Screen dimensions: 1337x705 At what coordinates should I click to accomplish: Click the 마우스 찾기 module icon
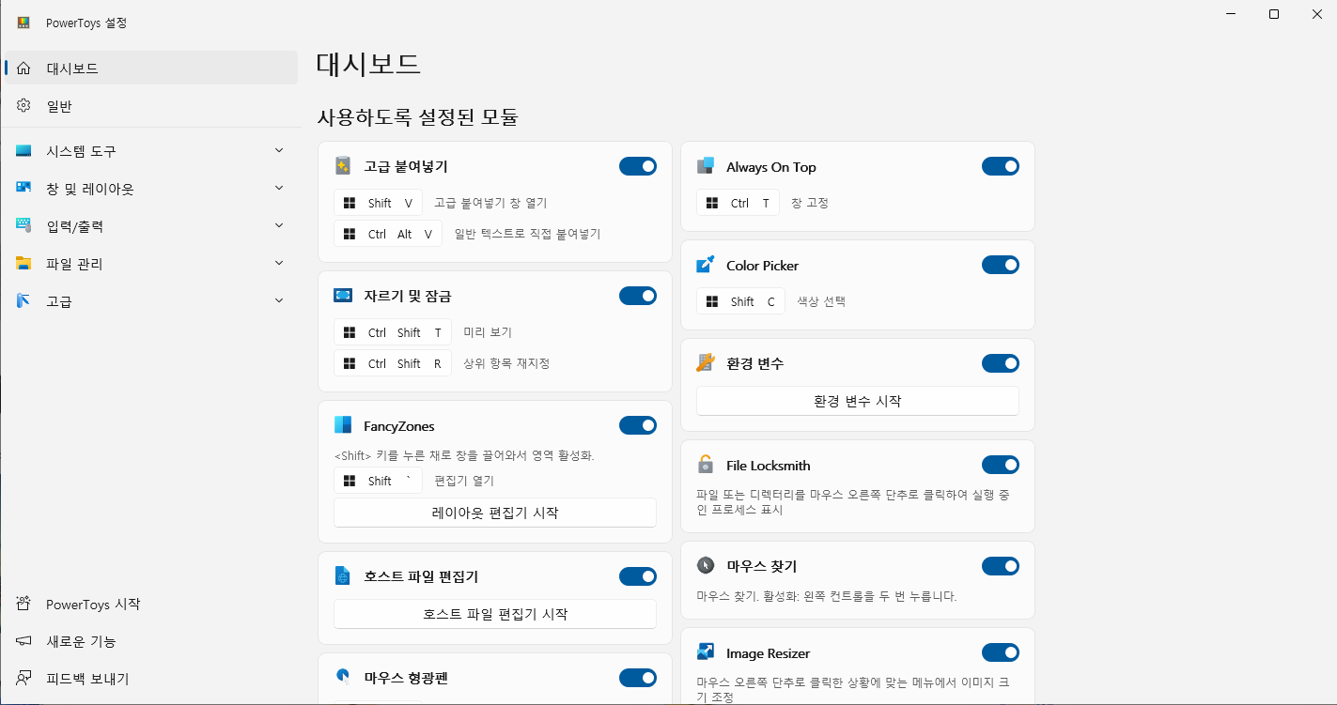click(706, 566)
